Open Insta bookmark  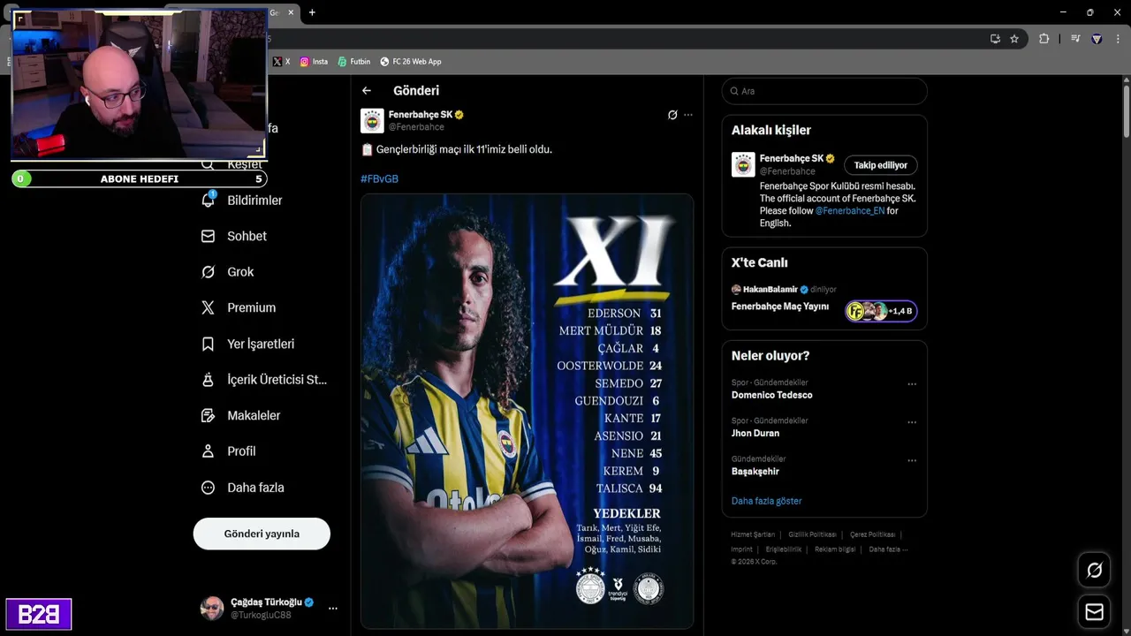pos(314,62)
